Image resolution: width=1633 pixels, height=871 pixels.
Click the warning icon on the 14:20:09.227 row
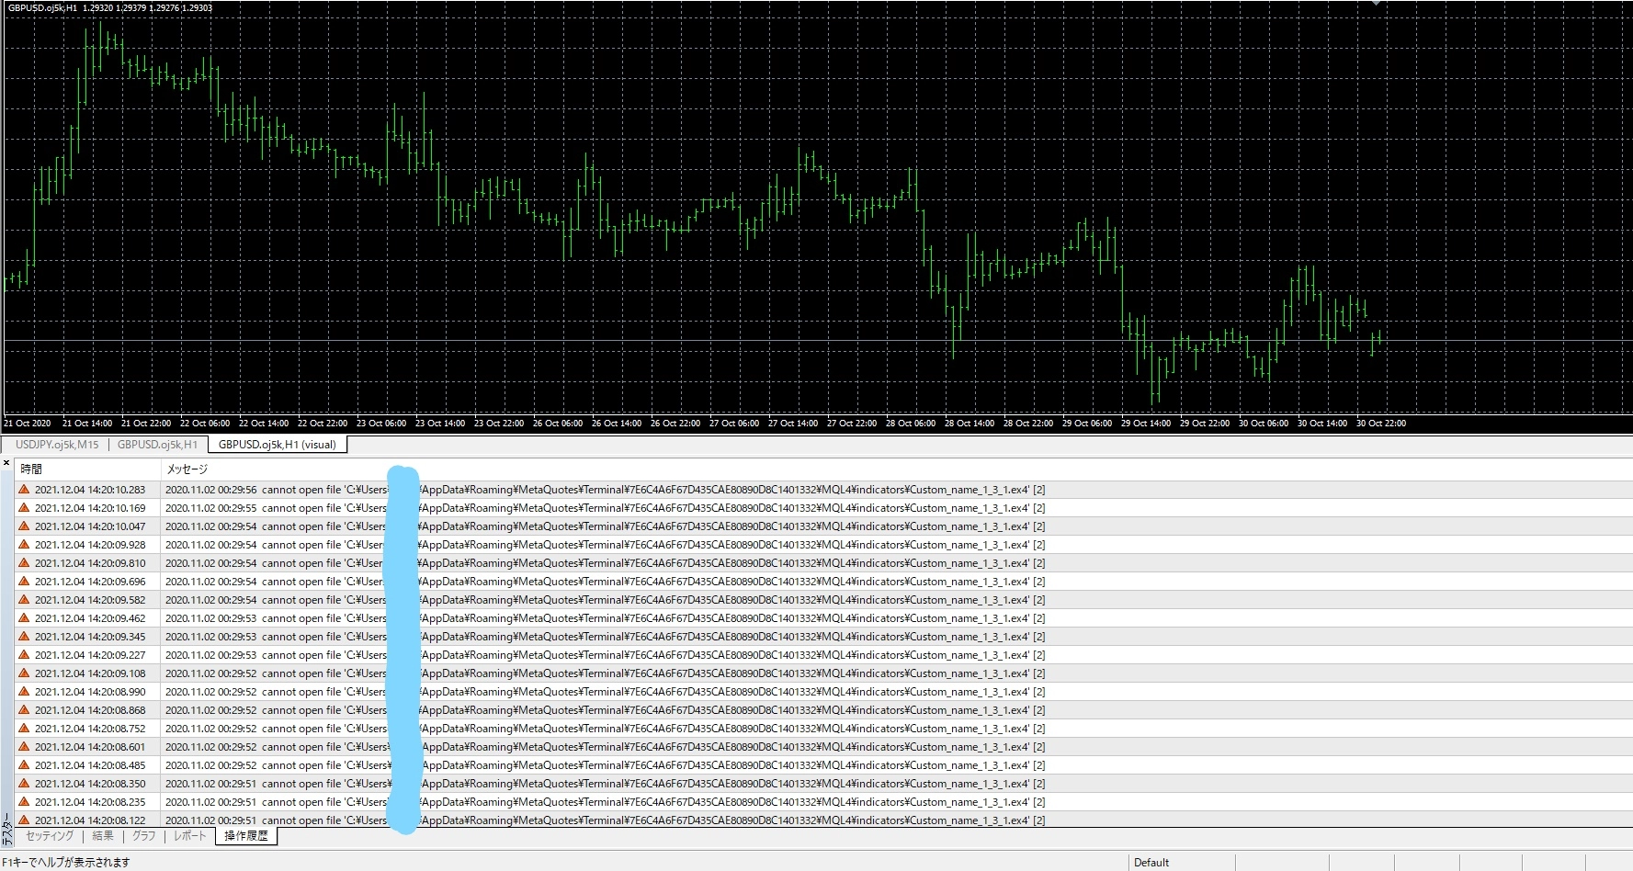click(x=25, y=655)
